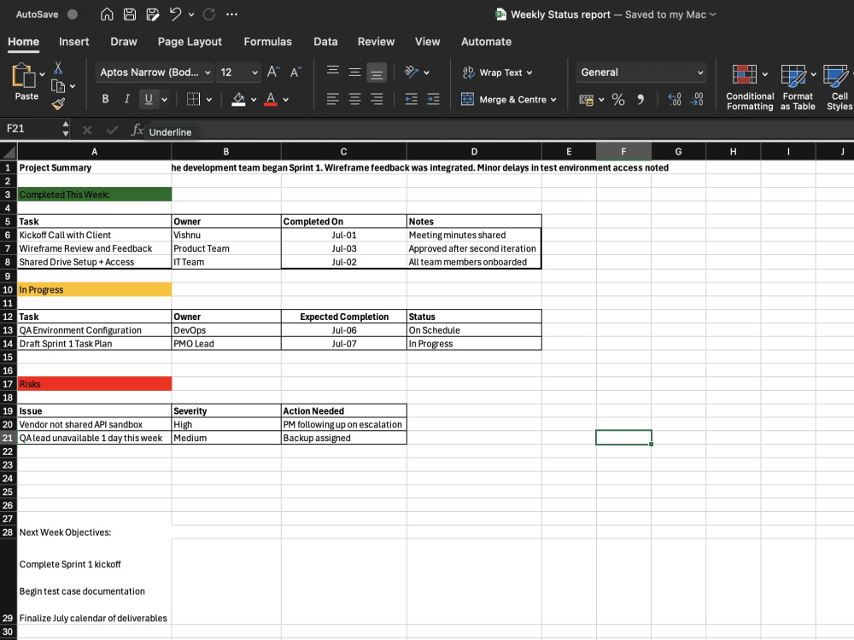This screenshot has width=854, height=640.
Task: Open the Data tab
Action: 325,42
